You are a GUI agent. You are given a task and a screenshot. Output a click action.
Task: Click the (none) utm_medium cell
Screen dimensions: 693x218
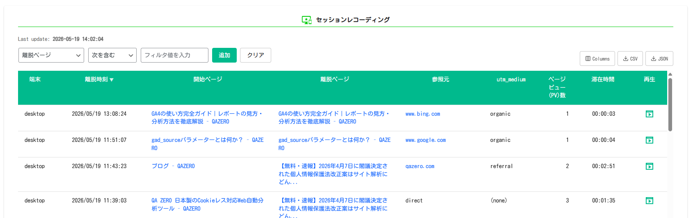(x=499, y=200)
